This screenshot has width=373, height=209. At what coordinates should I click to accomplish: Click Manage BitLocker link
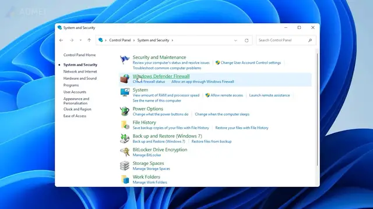tap(147, 155)
